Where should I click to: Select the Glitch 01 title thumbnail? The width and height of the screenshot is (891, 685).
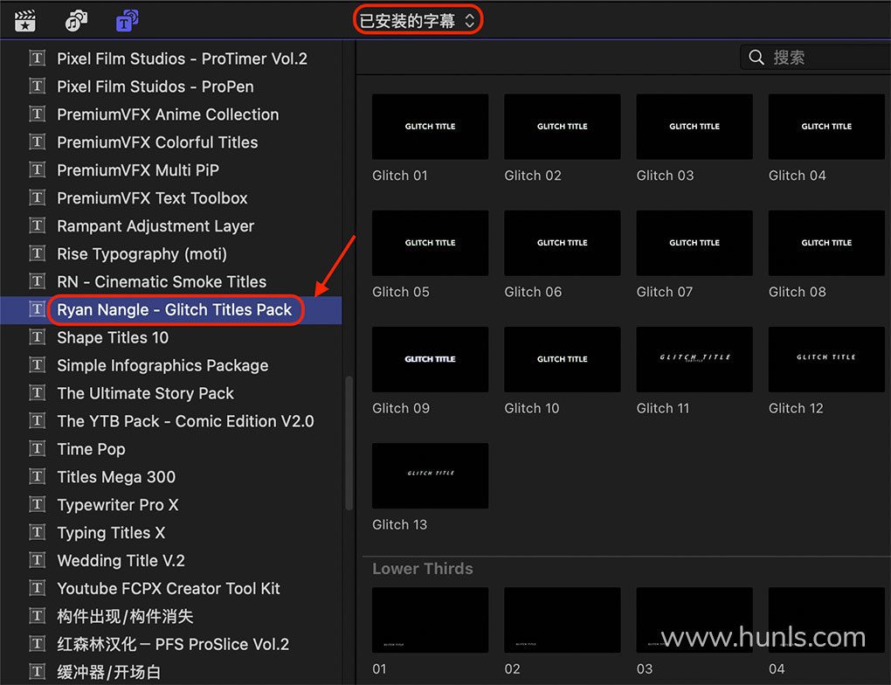point(430,126)
